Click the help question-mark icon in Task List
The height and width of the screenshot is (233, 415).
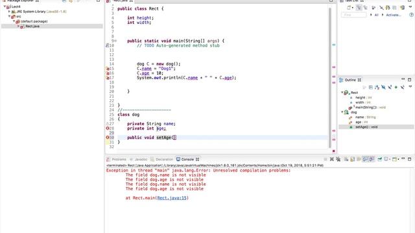pos(412,15)
